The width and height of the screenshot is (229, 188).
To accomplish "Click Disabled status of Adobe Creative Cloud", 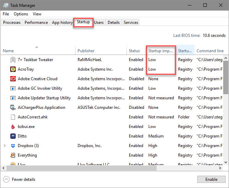I will tap(136, 79).
